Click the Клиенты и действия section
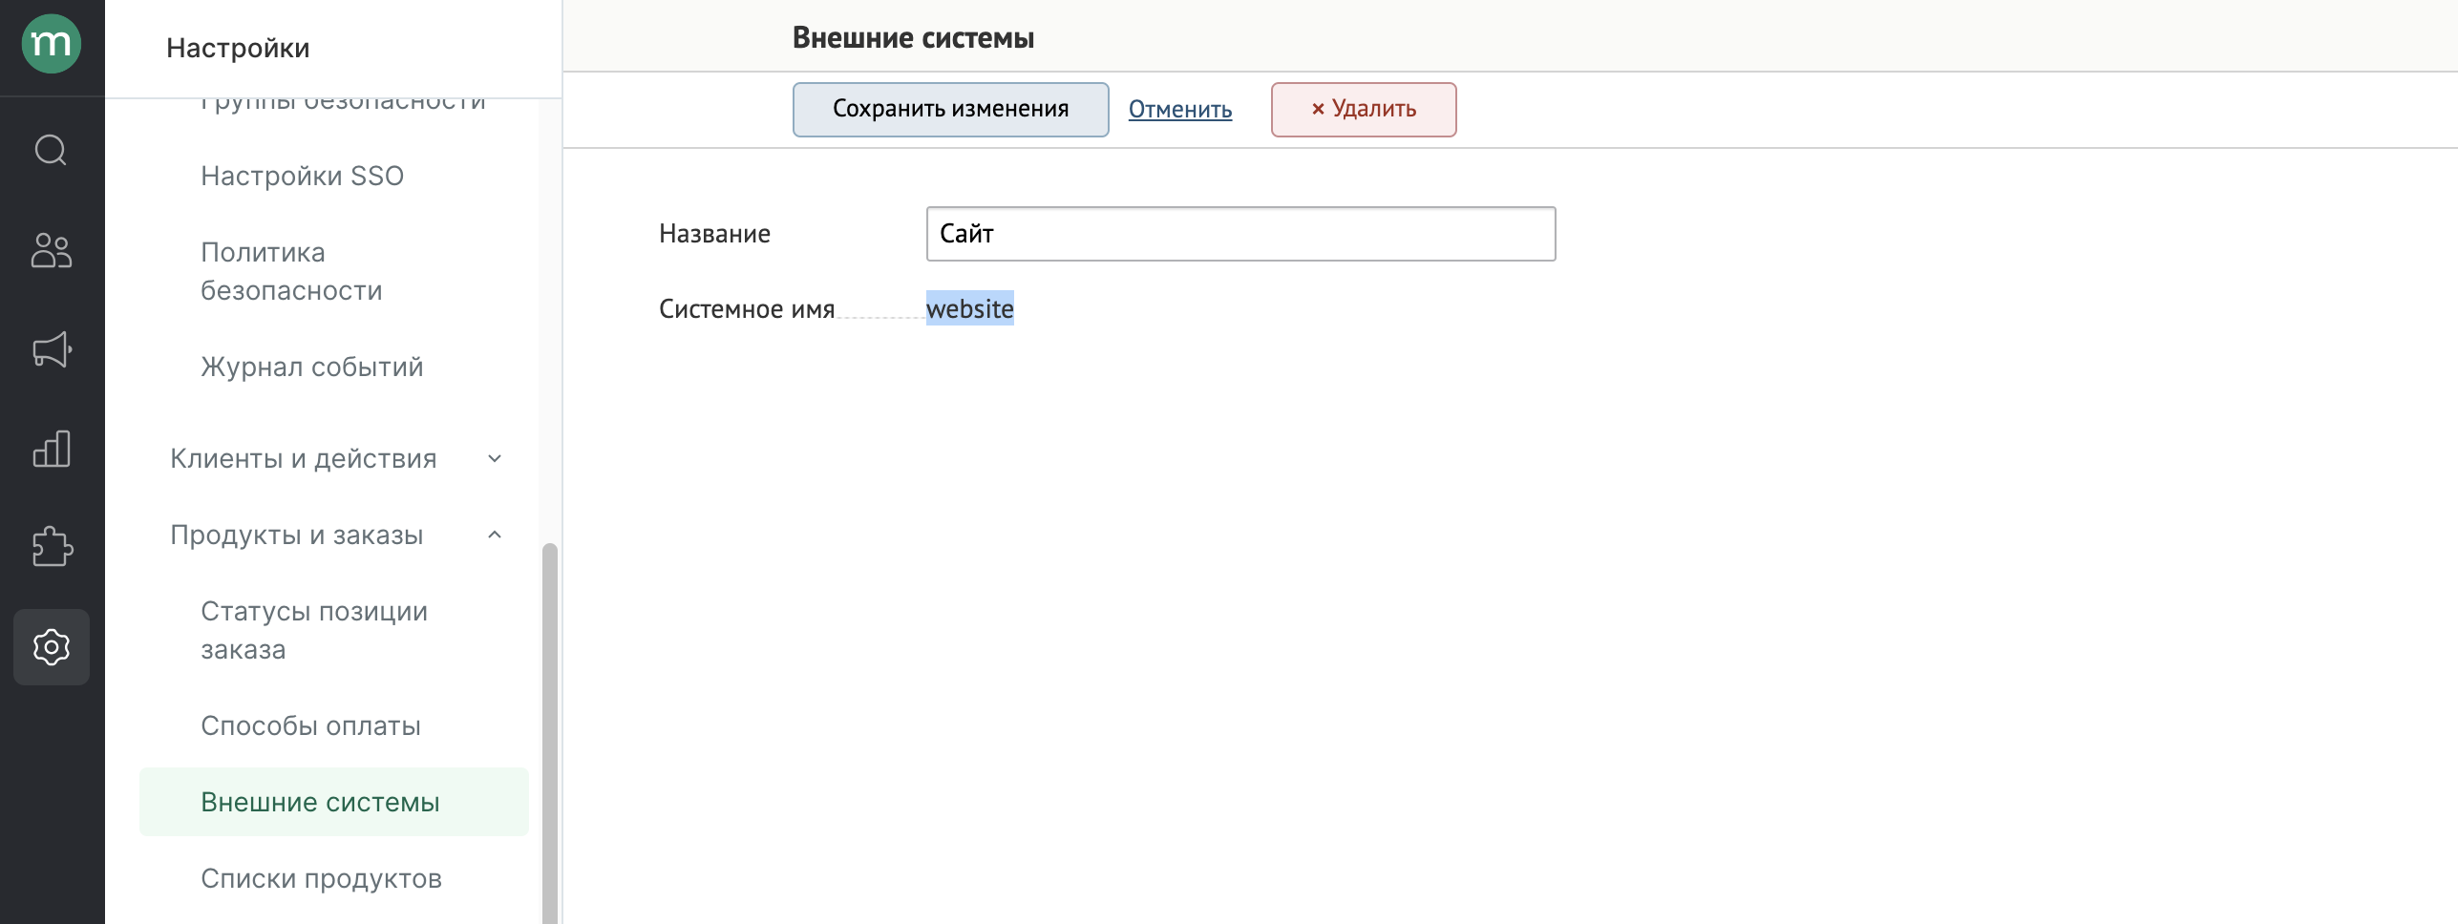The image size is (2458, 924). click(304, 459)
